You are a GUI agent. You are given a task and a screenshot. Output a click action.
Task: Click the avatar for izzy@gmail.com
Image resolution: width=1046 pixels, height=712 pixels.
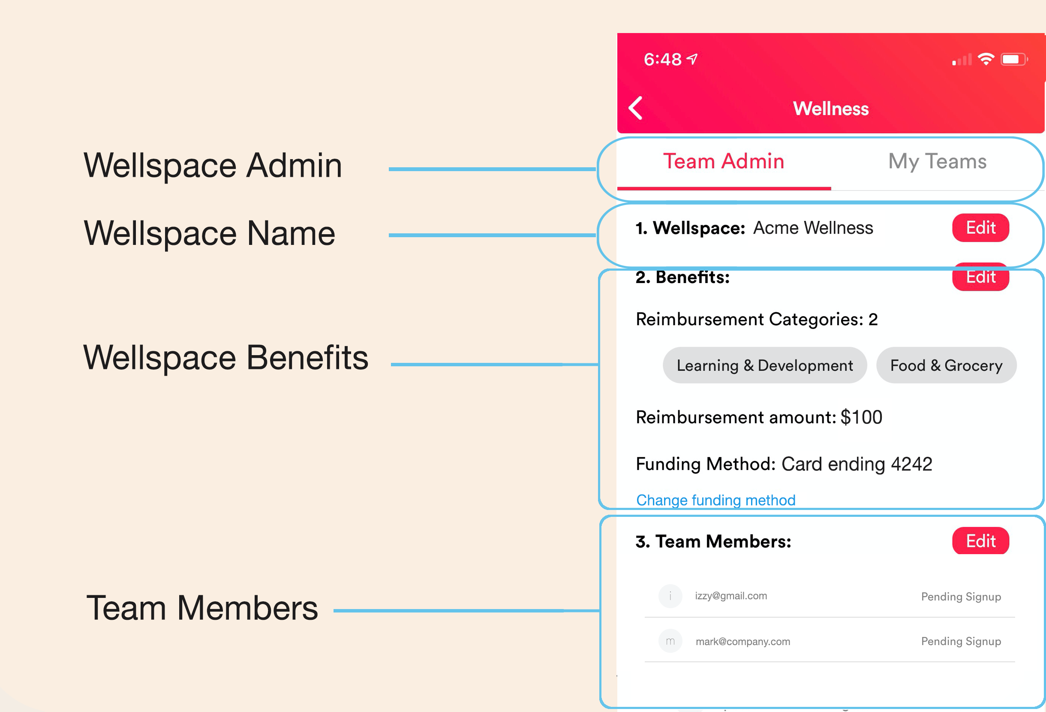[x=670, y=596]
